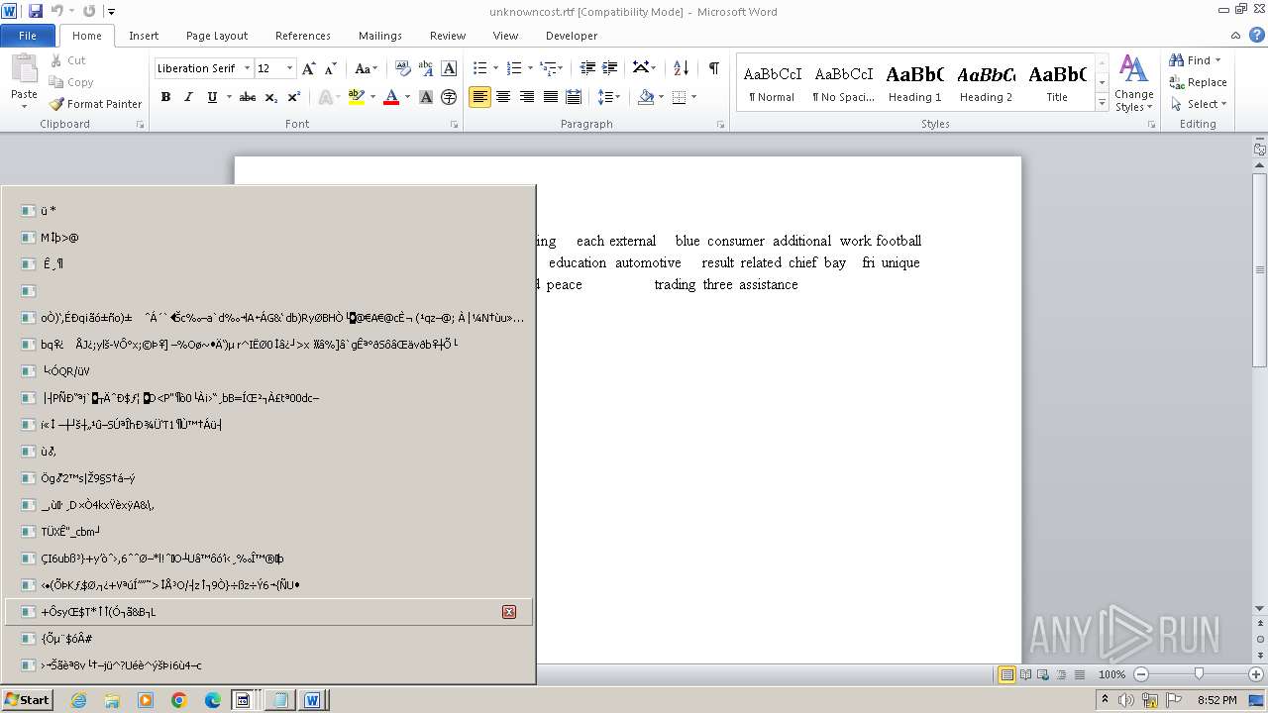The image size is (1268, 713).
Task: Switch to the Page Layout tab
Action: click(x=217, y=36)
